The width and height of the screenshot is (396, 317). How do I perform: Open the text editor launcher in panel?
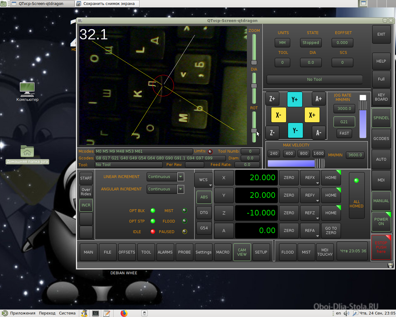[x=107, y=313]
